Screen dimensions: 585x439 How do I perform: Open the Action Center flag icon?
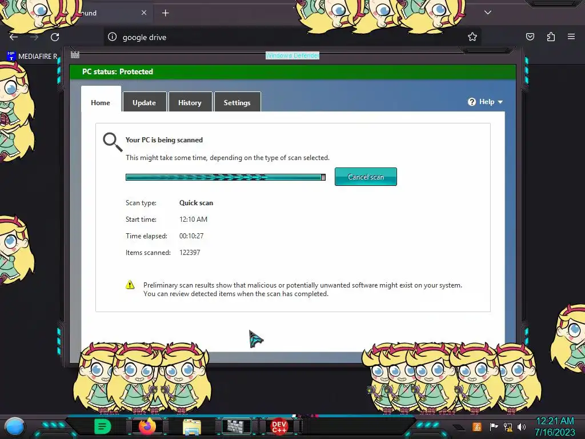click(494, 426)
